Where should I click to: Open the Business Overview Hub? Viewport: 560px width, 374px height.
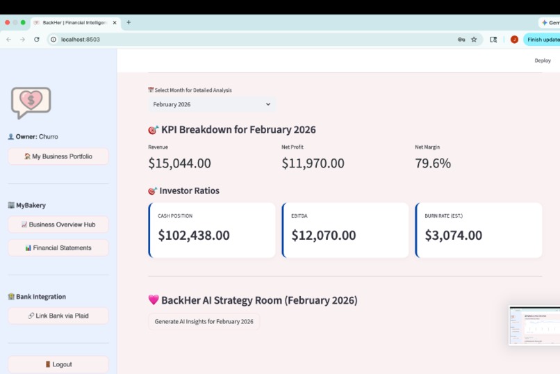(x=58, y=225)
